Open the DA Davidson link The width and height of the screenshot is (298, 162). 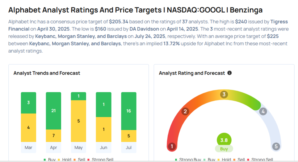tap(144, 29)
